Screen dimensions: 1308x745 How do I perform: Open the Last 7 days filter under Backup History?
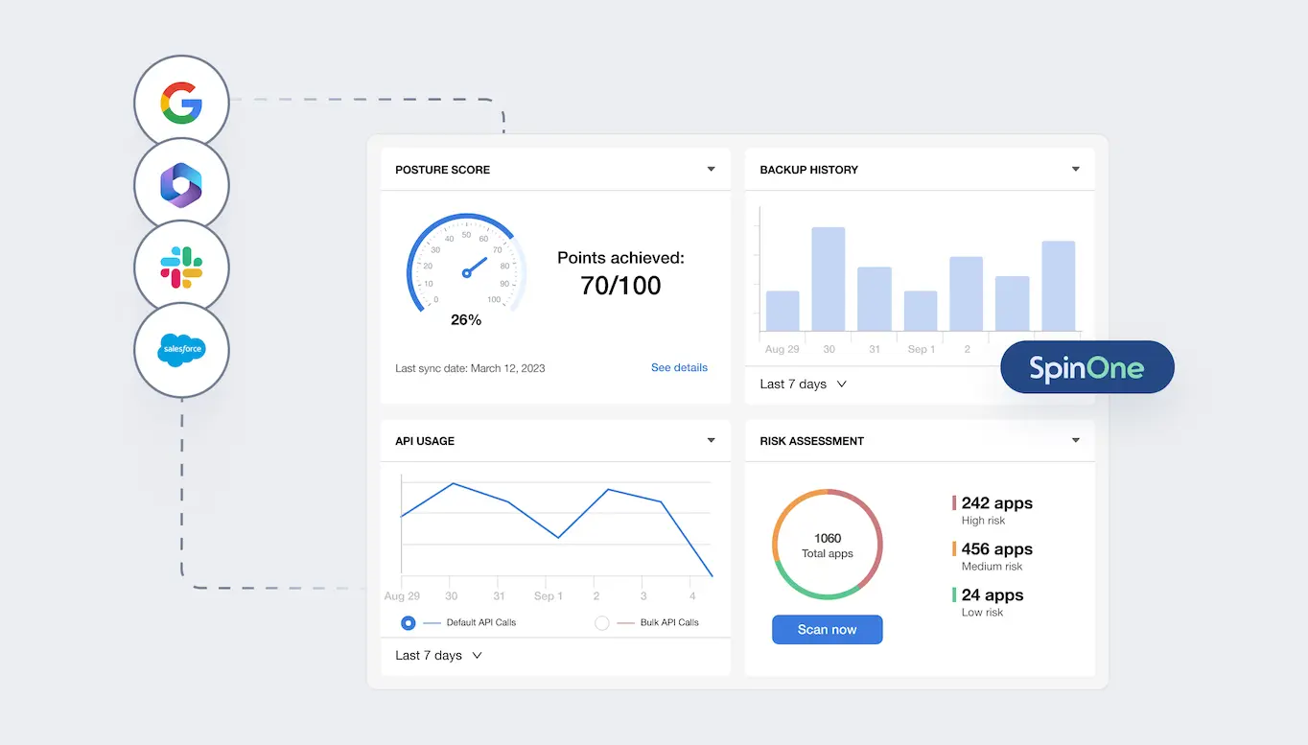(803, 384)
